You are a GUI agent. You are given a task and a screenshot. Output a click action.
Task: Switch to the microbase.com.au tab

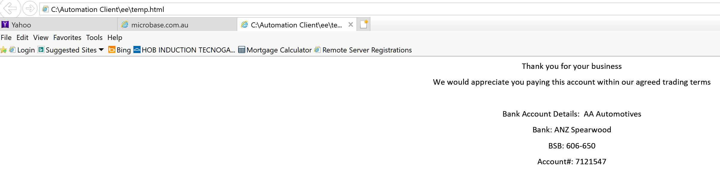click(x=177, y=25)
